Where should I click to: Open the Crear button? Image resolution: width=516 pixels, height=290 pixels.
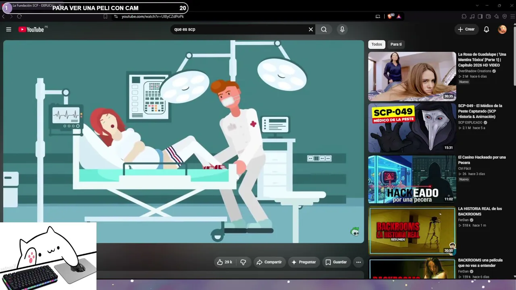[466, 29]
